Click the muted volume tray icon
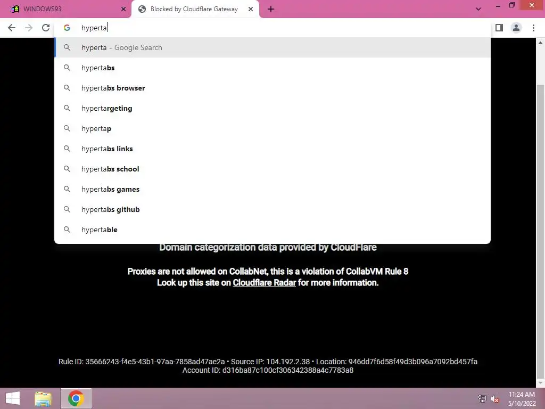This screenshot has width=545, height=409. pos(494,399)
